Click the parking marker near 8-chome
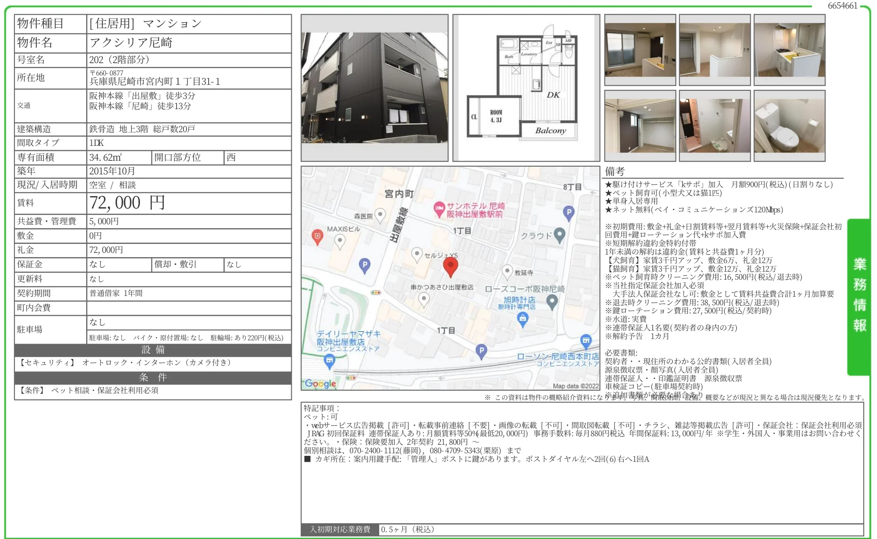Viewport: 877px width, 539px height. point(569,212)
